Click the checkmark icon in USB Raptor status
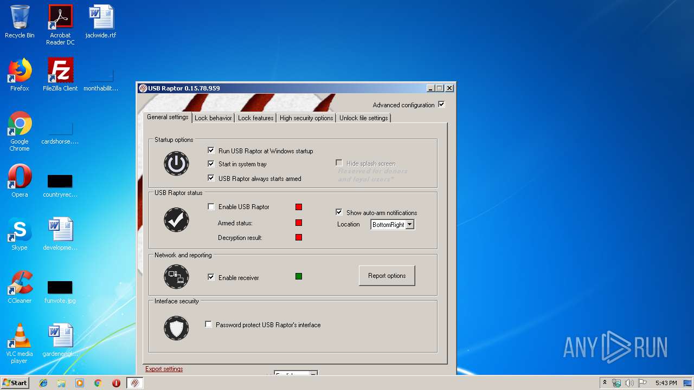Image resolution: width=694 pixels, height=390 pixels. [x=176, y=219]
